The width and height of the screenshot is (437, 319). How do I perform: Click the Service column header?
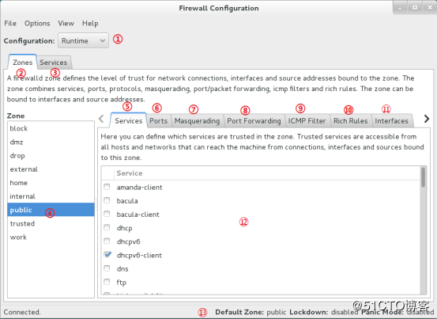pos(267,173)
